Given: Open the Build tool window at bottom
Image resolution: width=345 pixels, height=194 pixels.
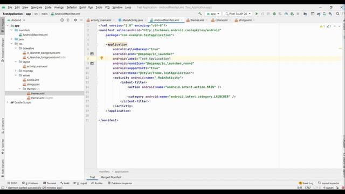Looking at the screenshot, I should [x=65, y=183].
